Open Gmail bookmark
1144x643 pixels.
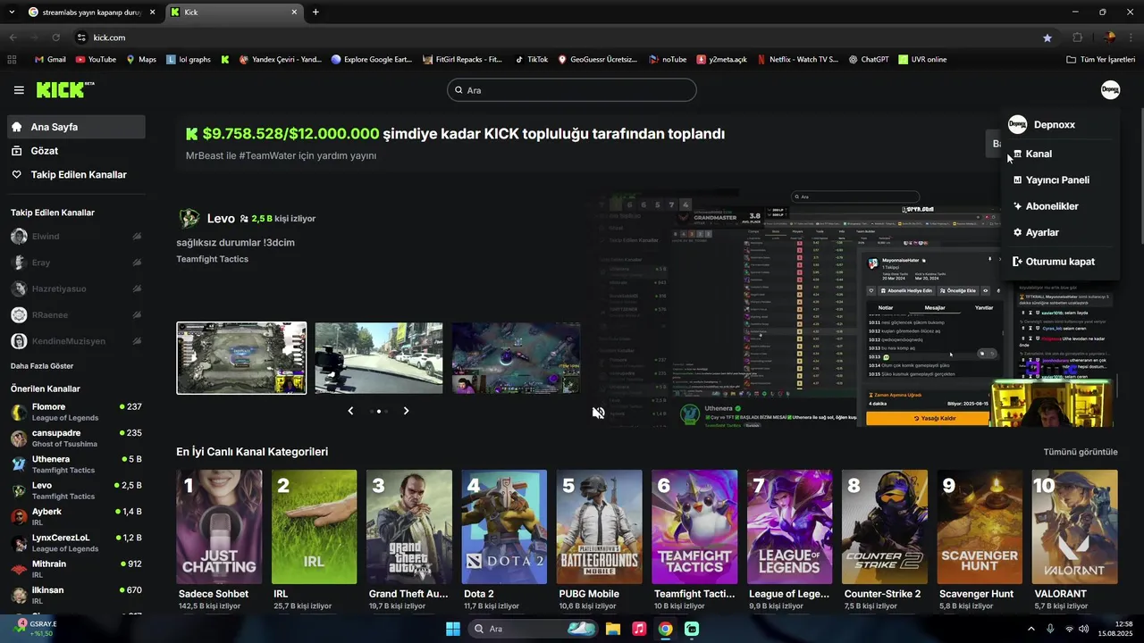pos(50,60)
